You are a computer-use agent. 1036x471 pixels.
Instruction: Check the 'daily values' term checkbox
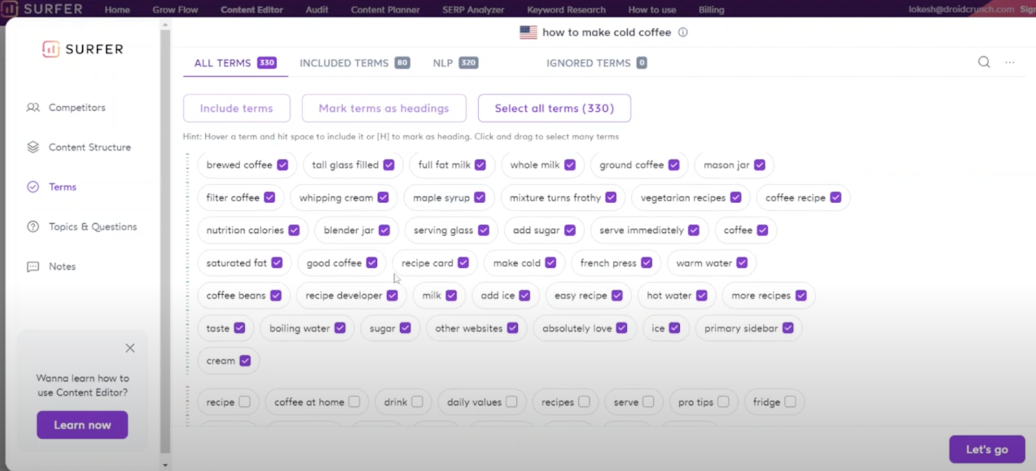tap(512, 402)
